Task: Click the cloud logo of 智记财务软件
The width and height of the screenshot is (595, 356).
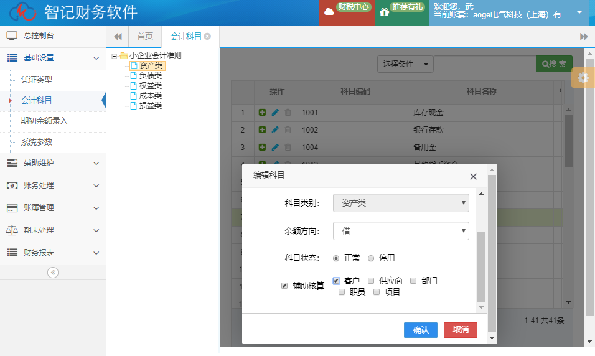Action: click(23, 12)
